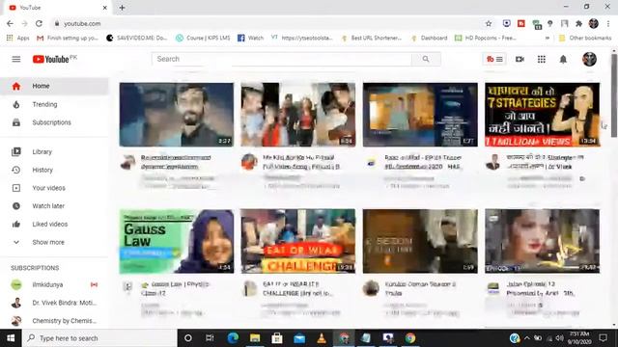Click the search magnifier button
The width and height of the screenshot is (618, 347).
(x=426, y=59)
